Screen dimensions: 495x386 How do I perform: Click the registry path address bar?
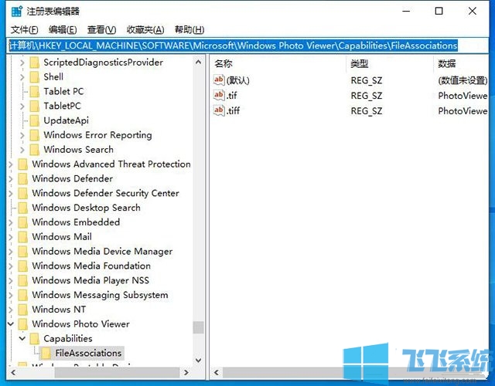247,46
